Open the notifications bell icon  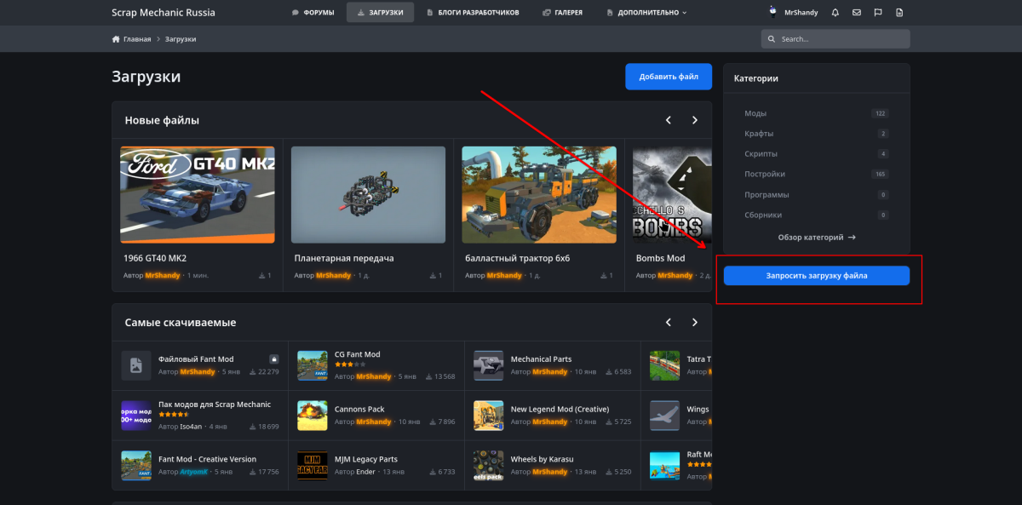835,13
